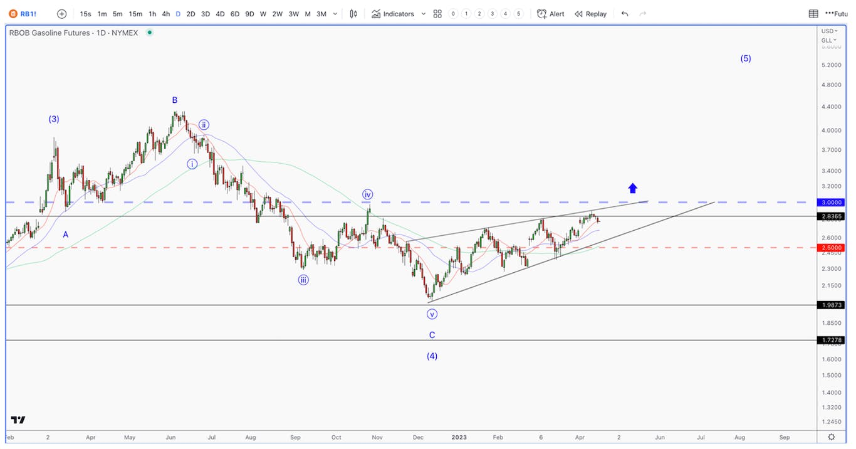Select the blue up arrow marker on chart

pos(632,188)
